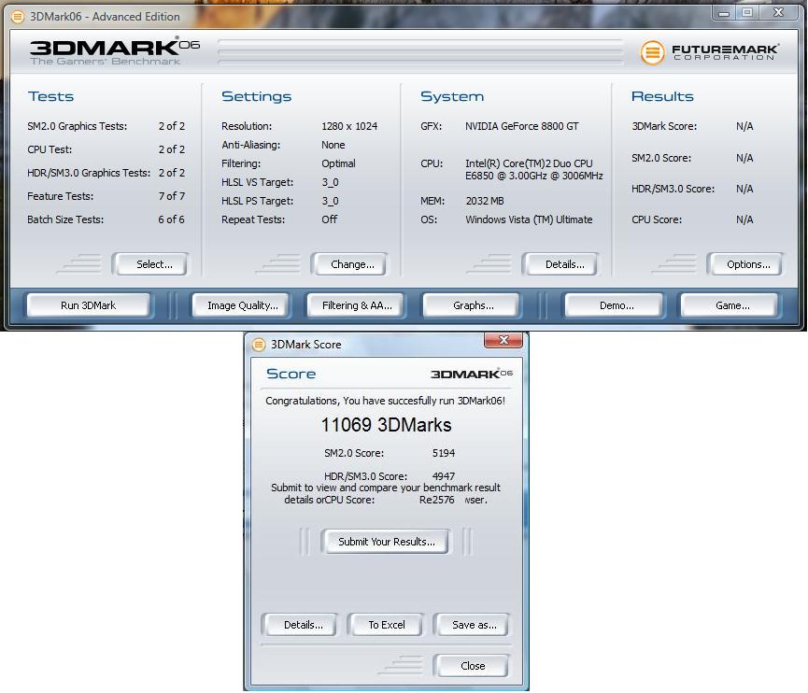Click the Batch Size Tests value 6 of 6

click(171, 219)
